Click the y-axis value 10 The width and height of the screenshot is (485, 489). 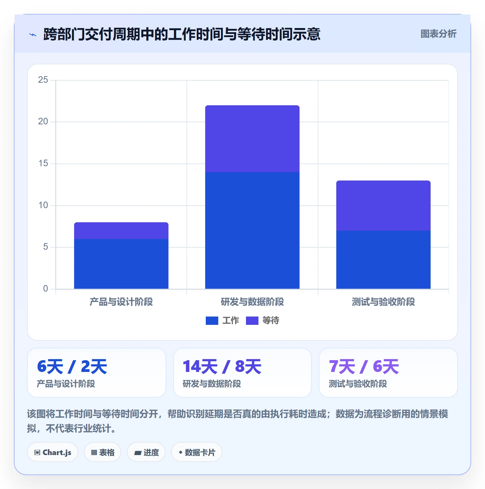[x=43, y=205]
